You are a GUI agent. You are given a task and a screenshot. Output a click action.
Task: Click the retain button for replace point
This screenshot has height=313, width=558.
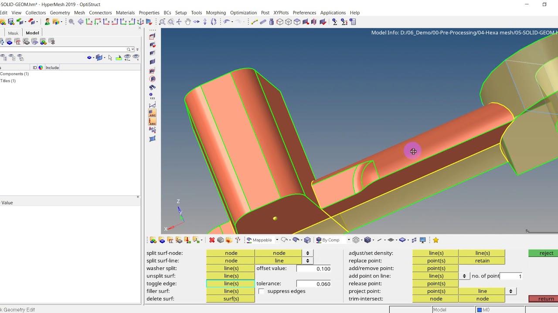pyautogui.click(x=482, y=261)
